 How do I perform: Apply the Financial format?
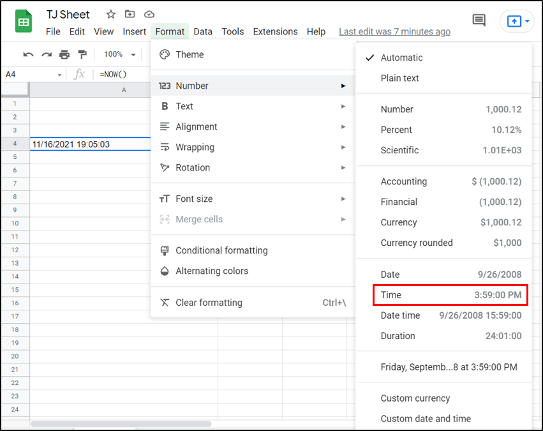click(443, 202)
